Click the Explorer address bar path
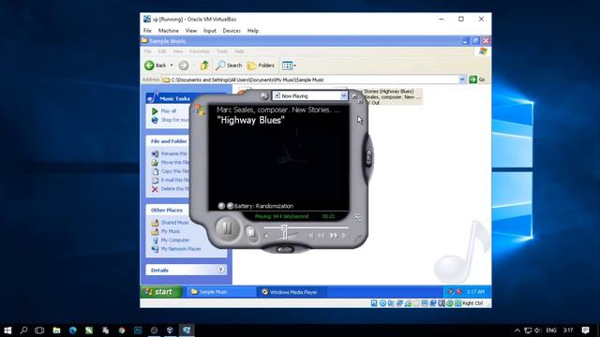 point(247,80)
